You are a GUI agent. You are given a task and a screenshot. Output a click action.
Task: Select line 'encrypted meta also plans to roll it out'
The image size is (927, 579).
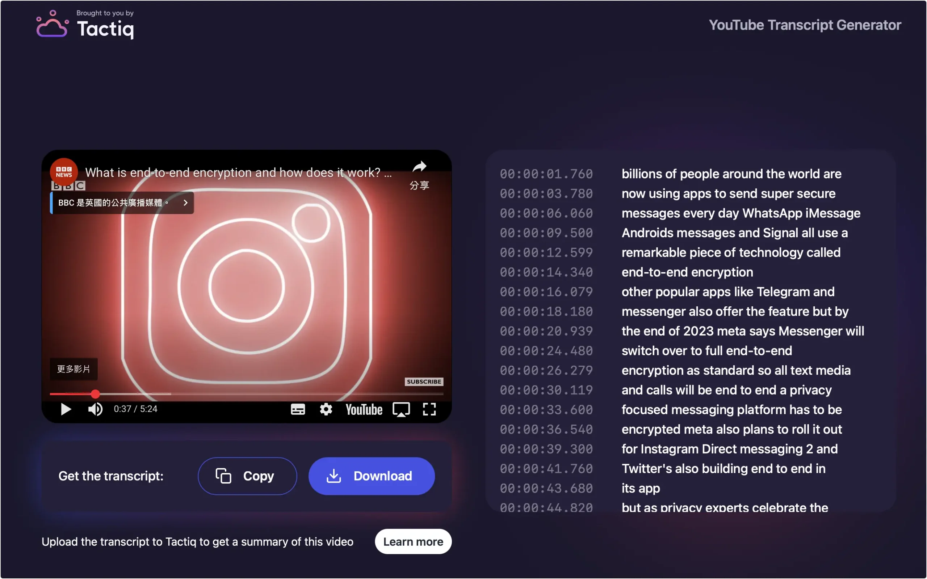pos(731,429)
